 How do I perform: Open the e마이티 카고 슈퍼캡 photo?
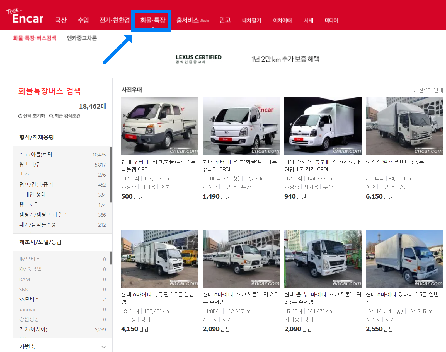tap(241, 259)
